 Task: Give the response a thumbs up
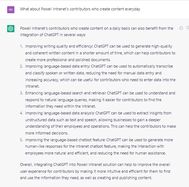pyautogui.click(x=181, y=28)
